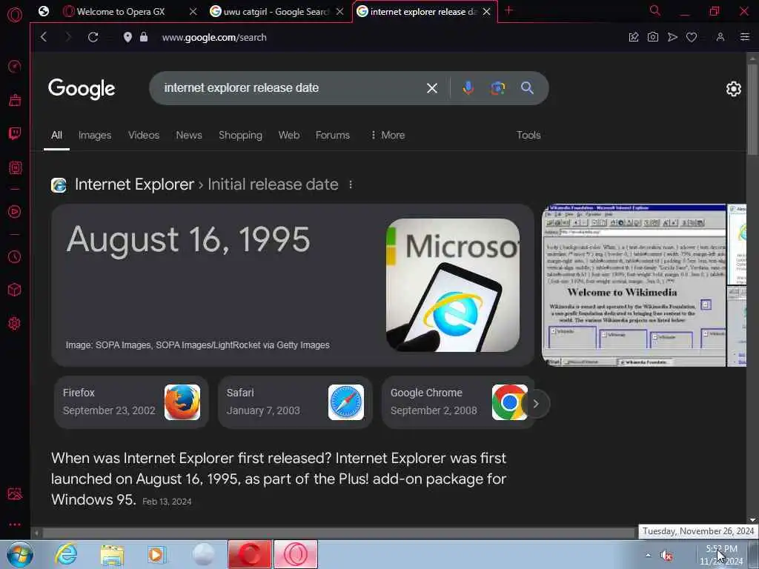This screenshot has height=569, width=759.
Task: Click the Google logo
Action: pyautogui.click(x=82, y=89)
